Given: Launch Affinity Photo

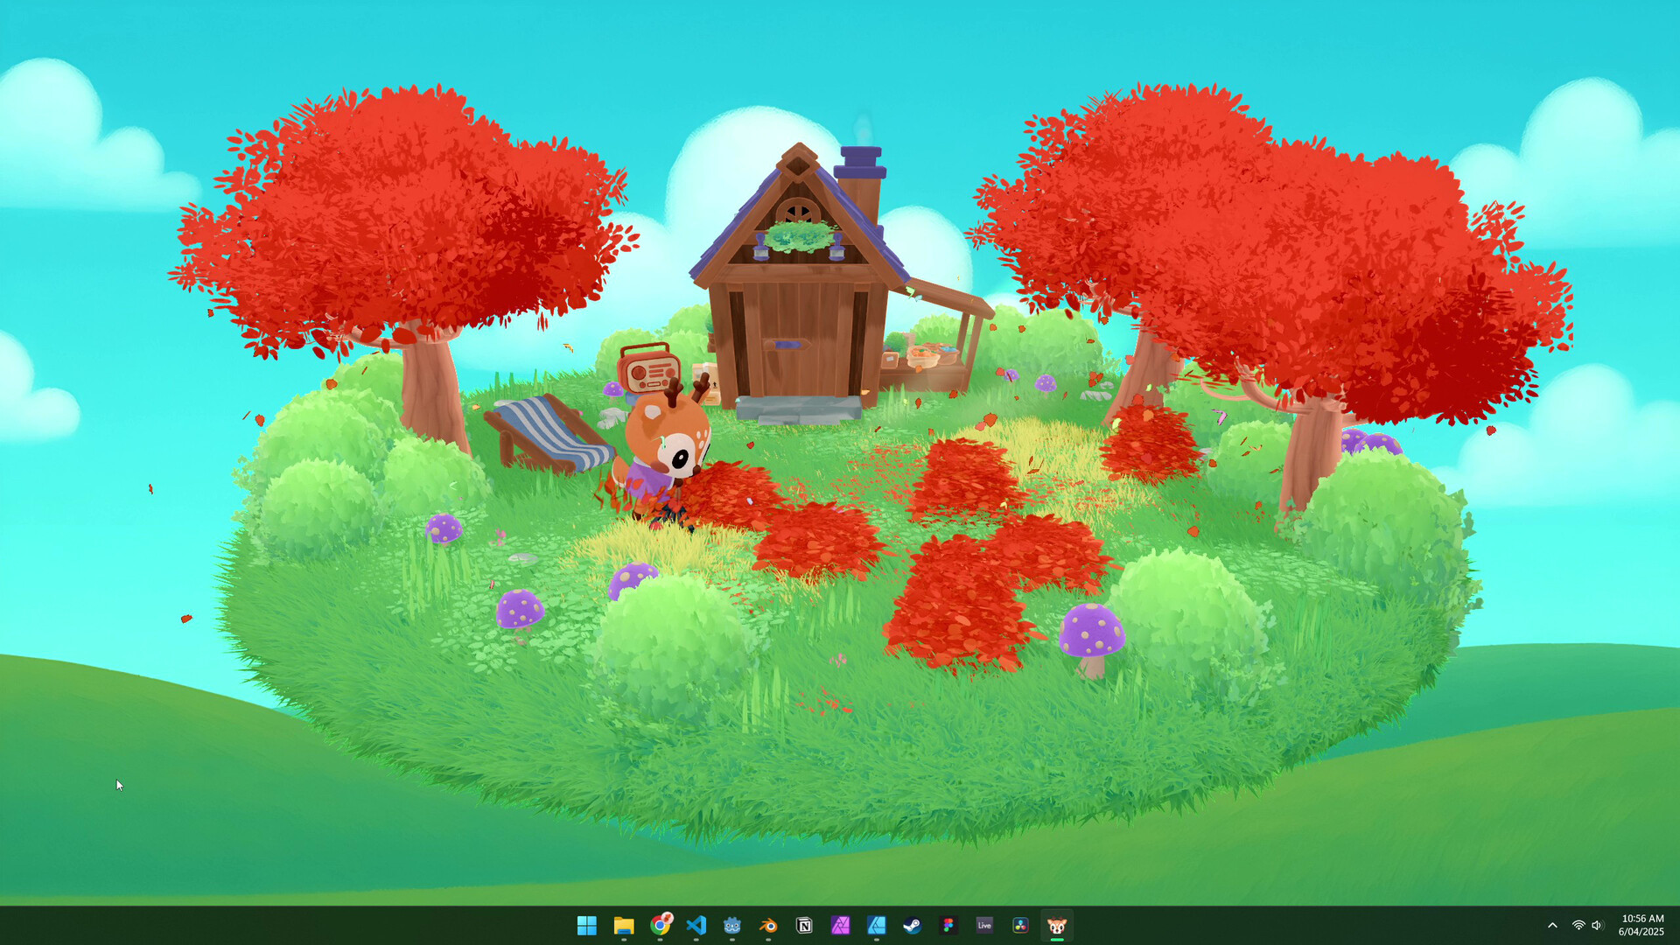Looking at the screenshot, I should [841, 925].
